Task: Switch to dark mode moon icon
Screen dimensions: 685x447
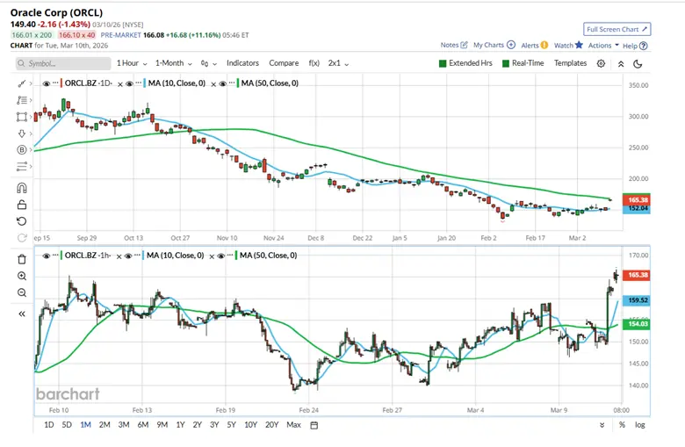Action: click(638, 64)
